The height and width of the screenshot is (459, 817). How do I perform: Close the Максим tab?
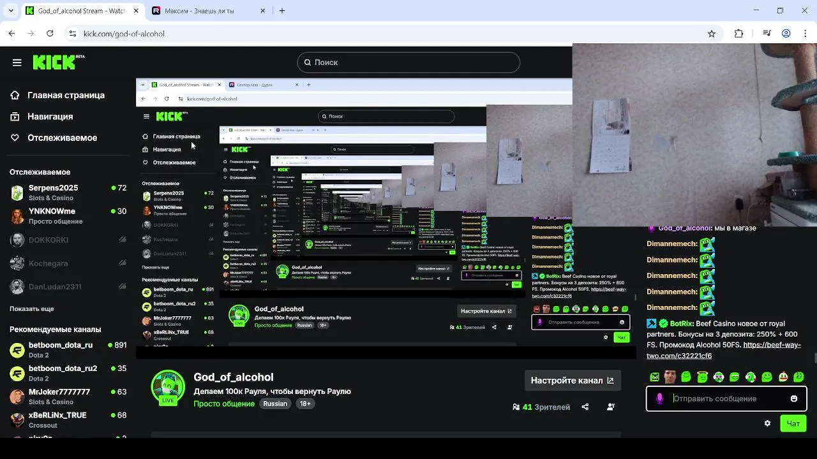coord(263,11)
